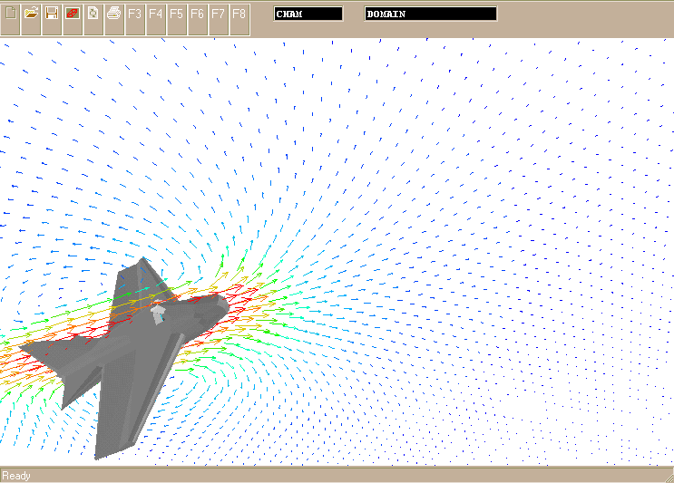
Task: Click the reload document icon
Action: [x=93, y=14]
